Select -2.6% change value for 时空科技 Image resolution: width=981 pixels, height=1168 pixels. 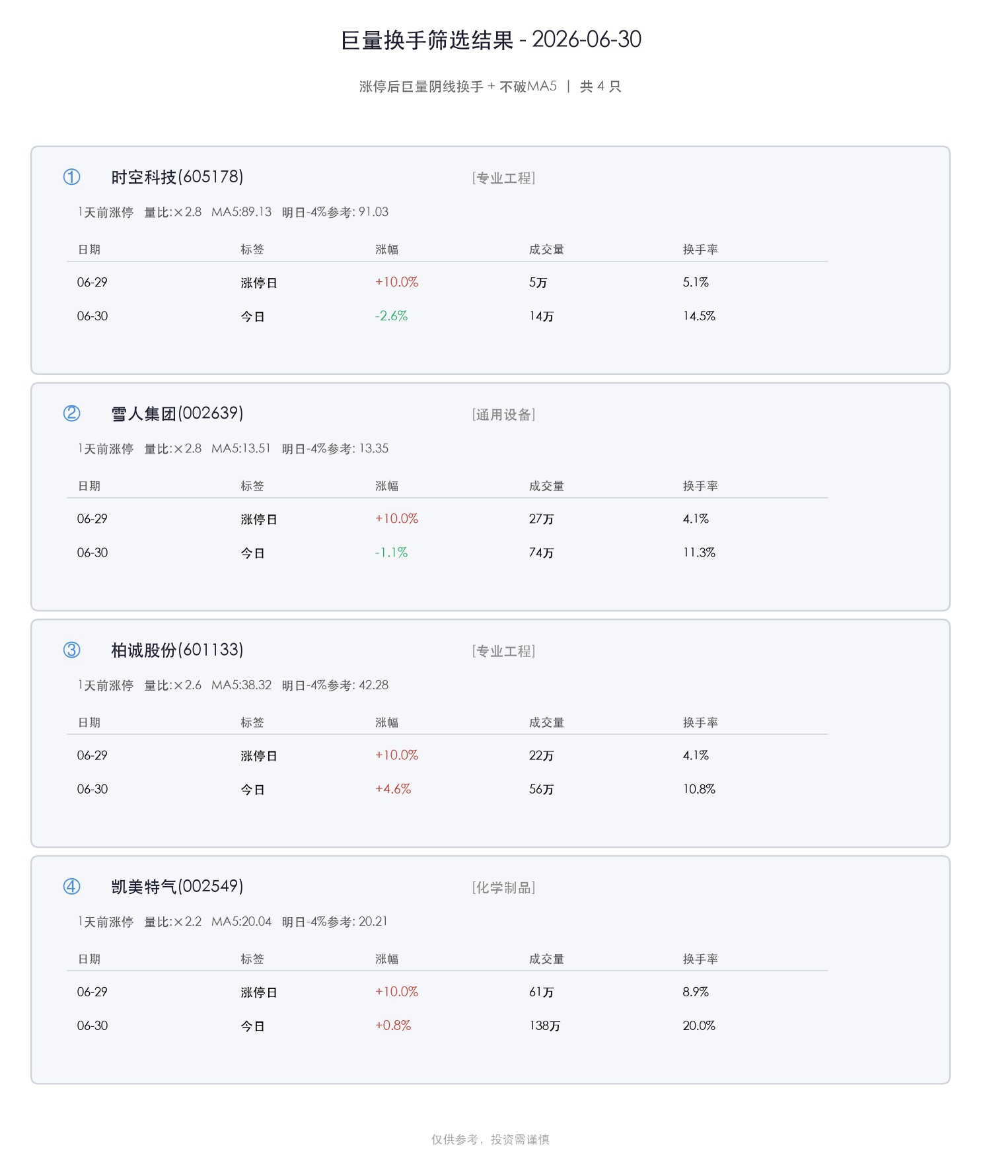pos(392,316)
